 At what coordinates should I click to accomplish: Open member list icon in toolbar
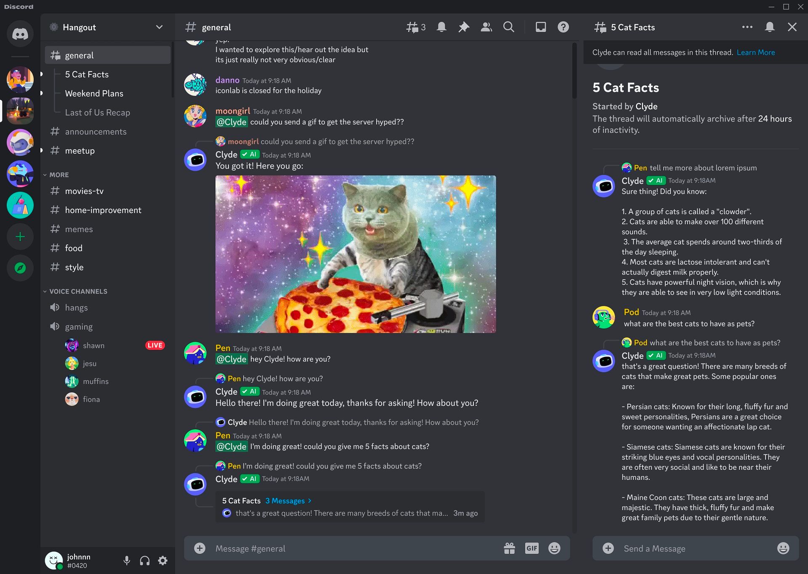click(x=486, y=27)
